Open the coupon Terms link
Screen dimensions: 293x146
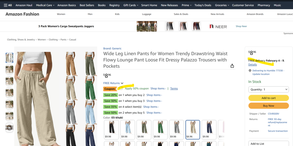pyautogui.click(x=174, y=89)
